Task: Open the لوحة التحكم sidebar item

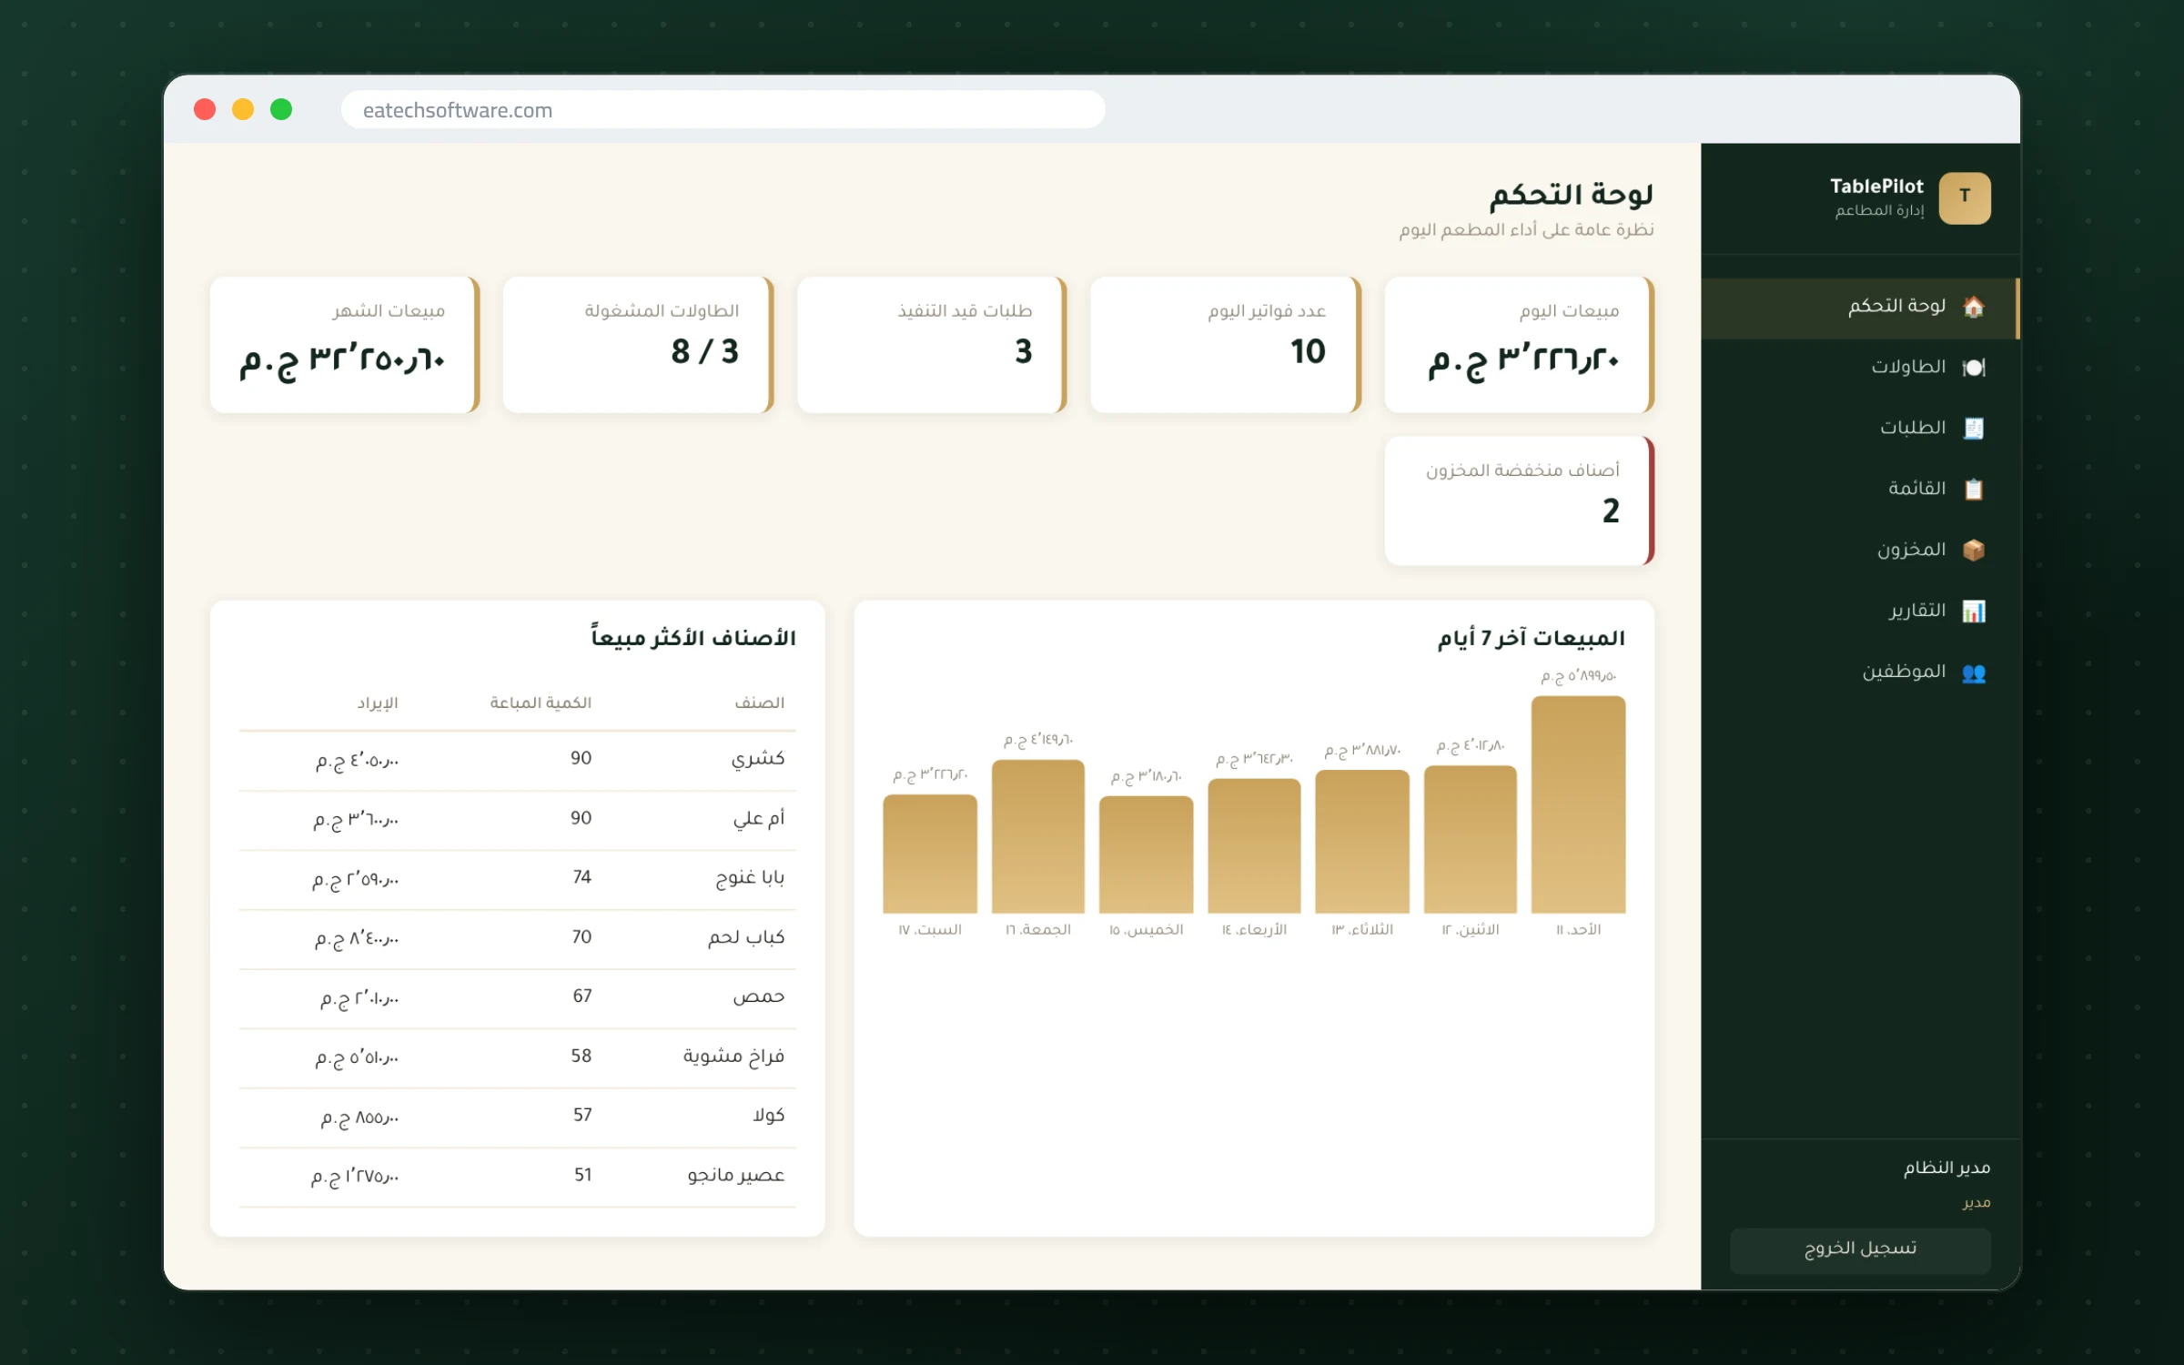Action: 1860,308
